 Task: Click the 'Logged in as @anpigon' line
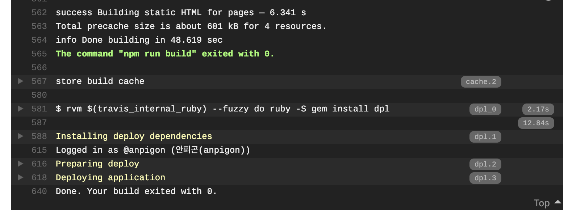[153, 150]
